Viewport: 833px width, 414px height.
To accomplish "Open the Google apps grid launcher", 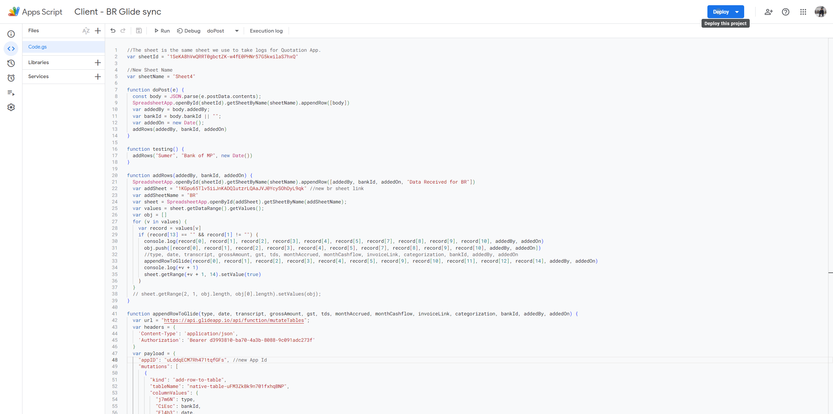I will point(803,12).
